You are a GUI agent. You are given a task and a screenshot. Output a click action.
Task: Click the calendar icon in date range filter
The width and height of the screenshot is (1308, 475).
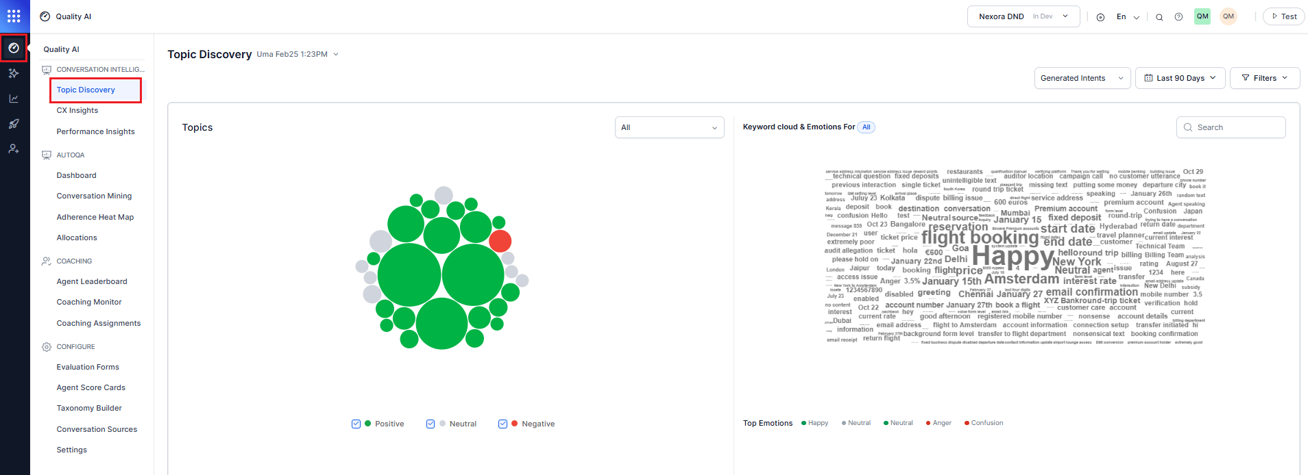(x=1148, y=78)
